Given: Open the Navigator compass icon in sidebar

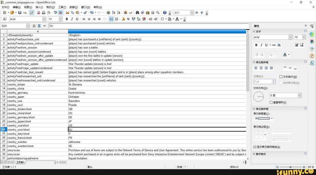Looking at the screenshot, I should (312, 56).
